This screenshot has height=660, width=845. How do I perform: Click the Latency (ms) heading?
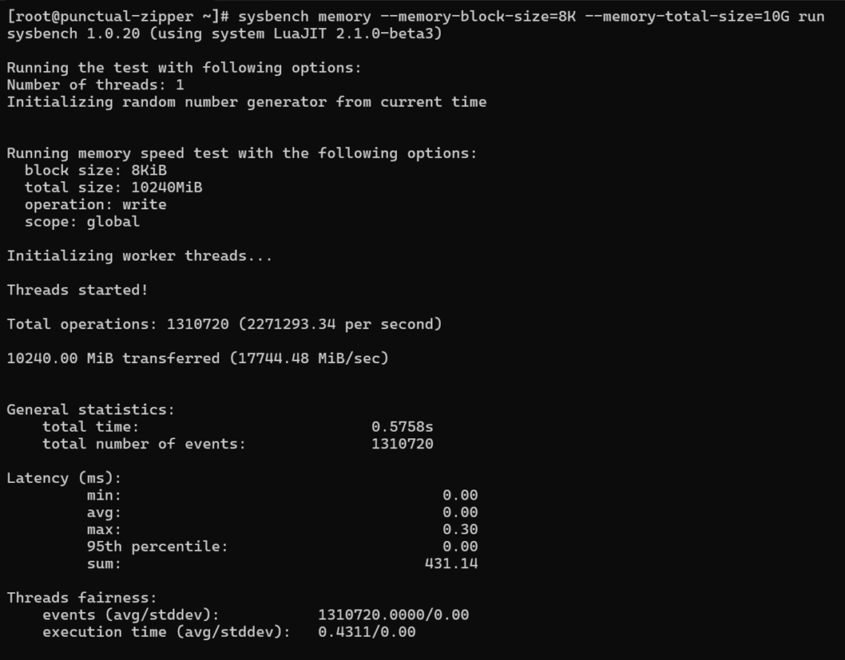[64, 479]
